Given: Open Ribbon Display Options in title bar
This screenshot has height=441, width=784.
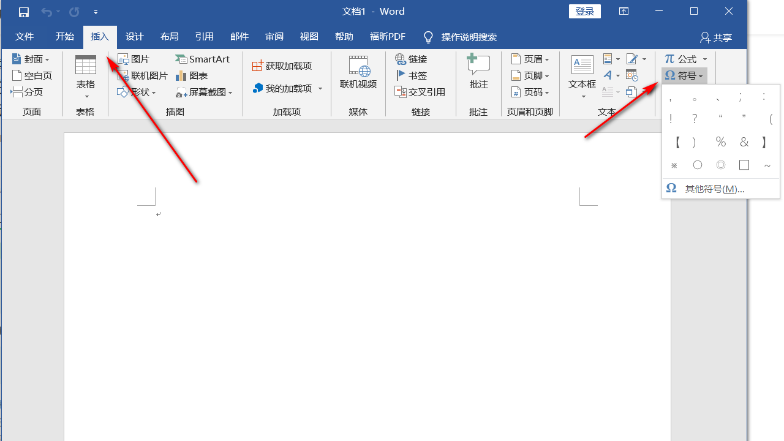Looking at the screenshot, I should coord(624,12).
